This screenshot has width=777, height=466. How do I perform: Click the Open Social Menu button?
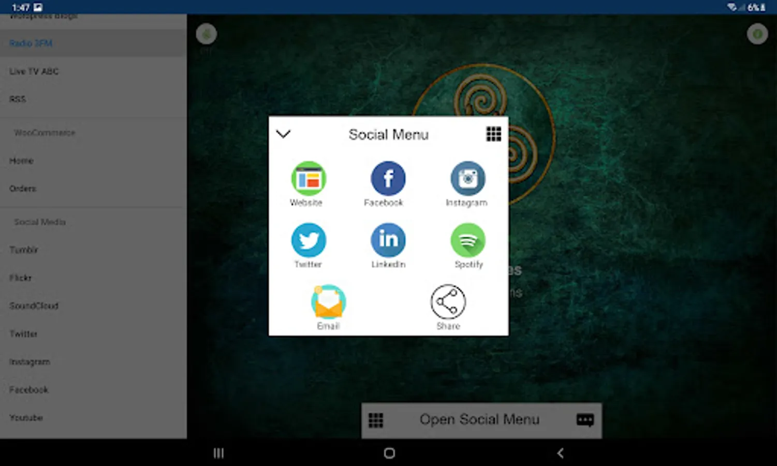click(481, 420)
